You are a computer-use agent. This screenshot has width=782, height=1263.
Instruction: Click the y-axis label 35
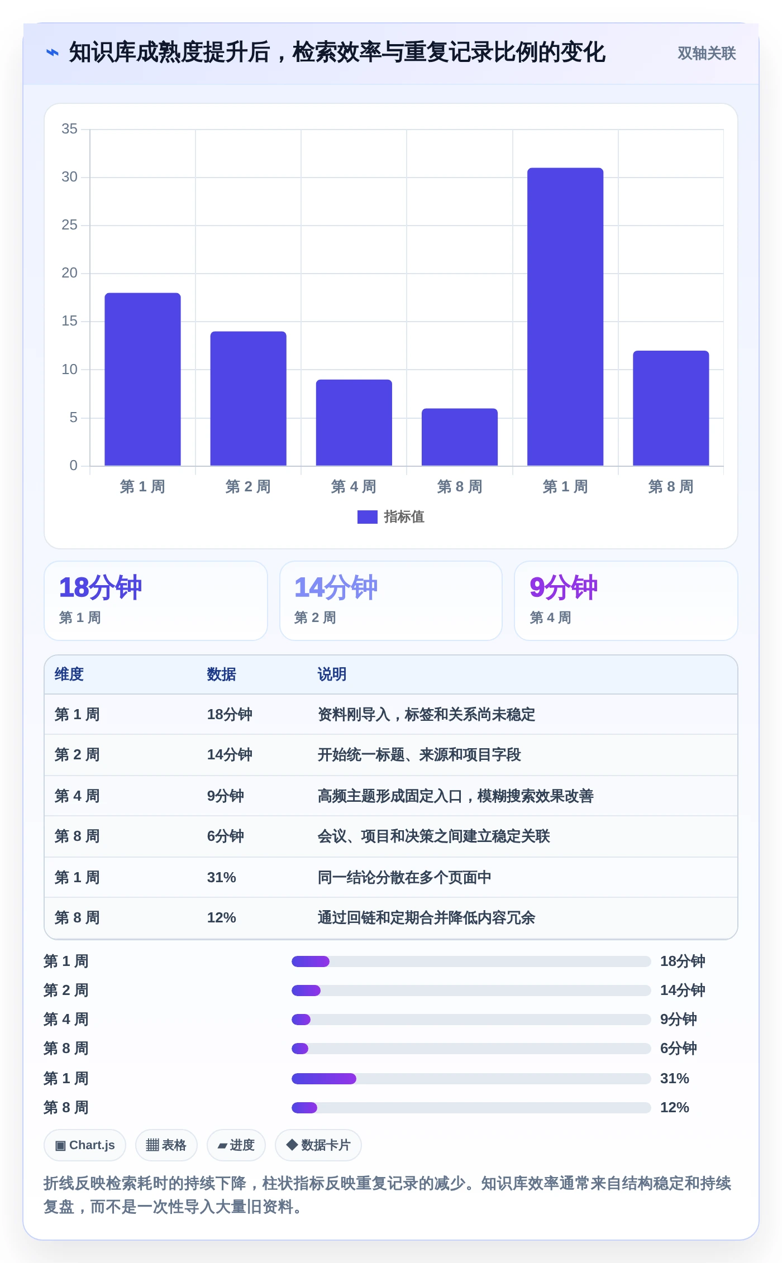click(69, 129)
